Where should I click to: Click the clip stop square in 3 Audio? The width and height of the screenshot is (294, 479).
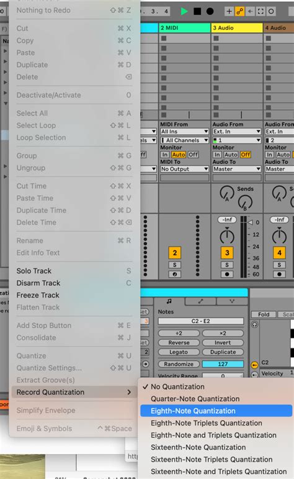point(216,115)
